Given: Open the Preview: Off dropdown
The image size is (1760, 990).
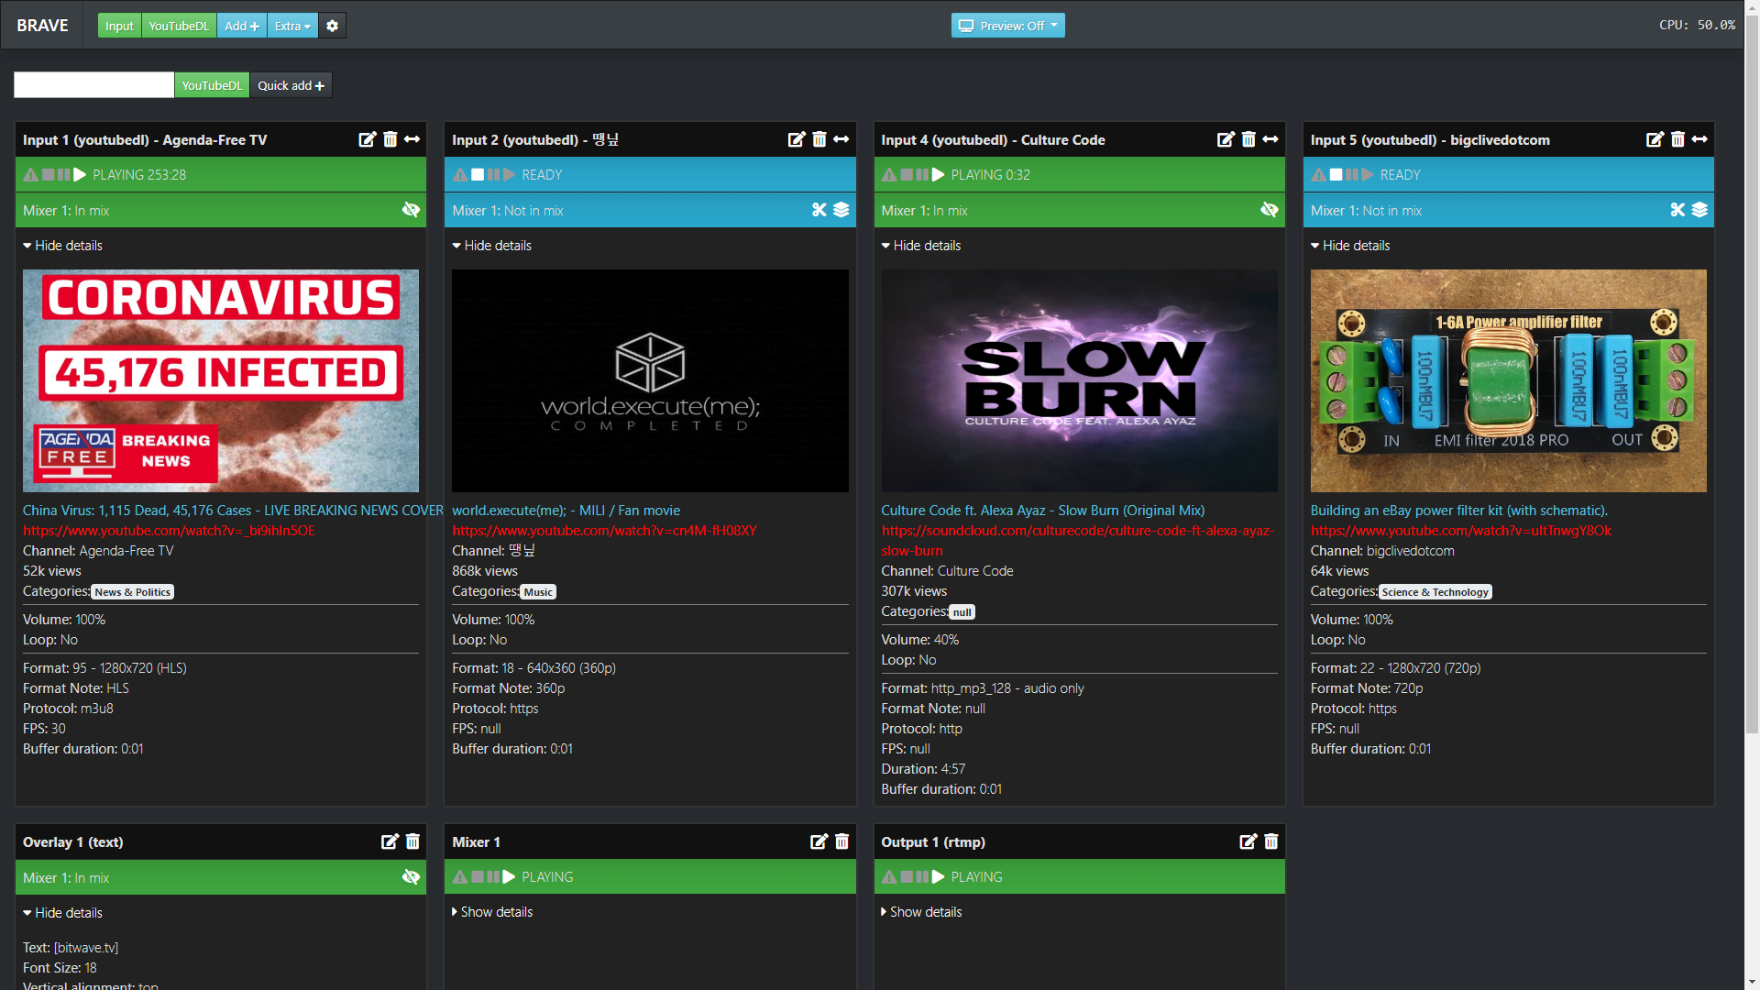Looking at the screenshot, I should [x=1007, y=26].
